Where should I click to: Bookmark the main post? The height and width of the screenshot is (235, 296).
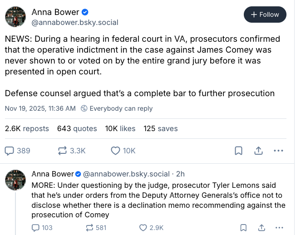point(238,151)
